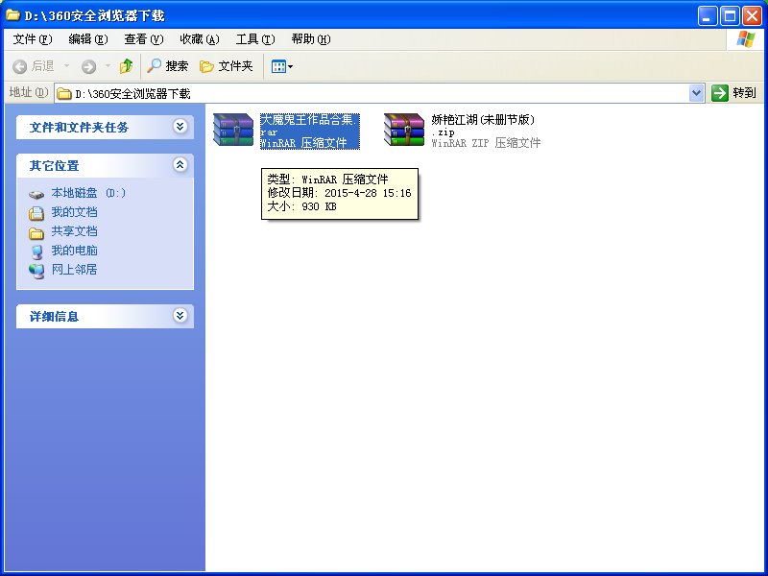Click the 转到 Go button
This screenshot has width=768, height=576.
point(734,93)
